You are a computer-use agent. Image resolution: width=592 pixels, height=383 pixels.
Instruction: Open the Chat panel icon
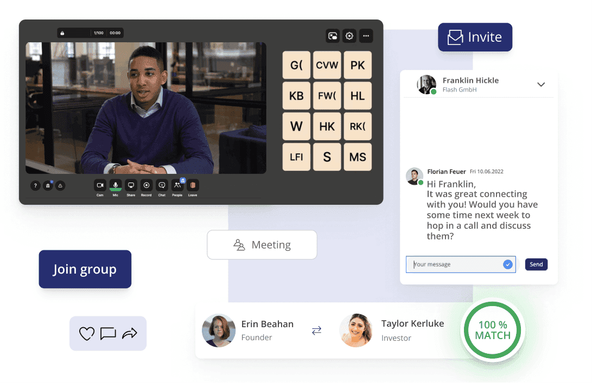[x=162, y=185]
